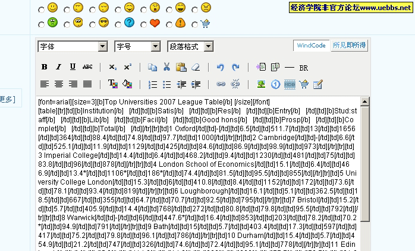Select the shopping cart post-icon radio
415x251 pixels.
click(194, 25)
